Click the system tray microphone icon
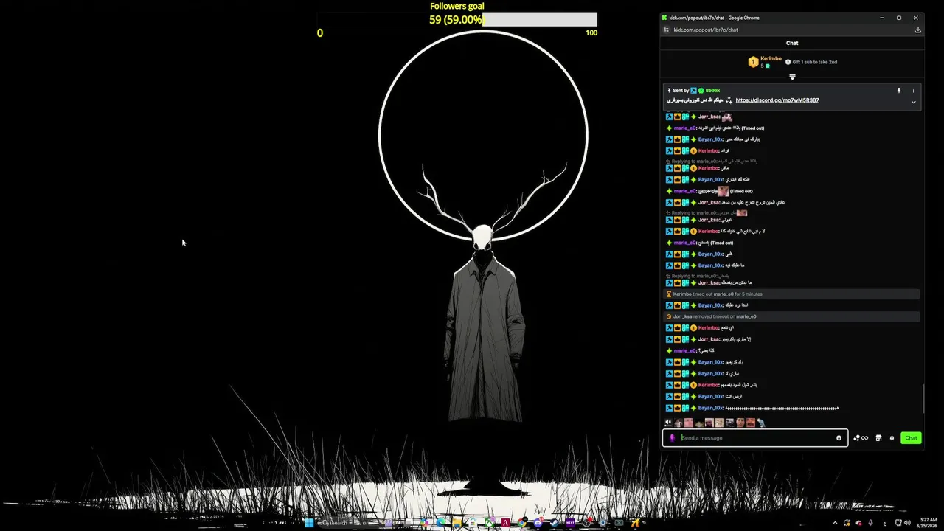The image size is (944, 531). [871, 523]
